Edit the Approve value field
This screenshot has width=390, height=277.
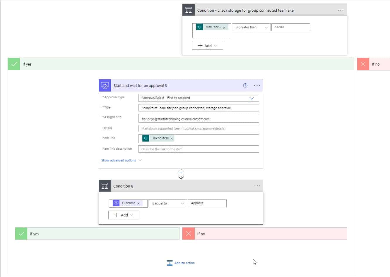(x=207, y=203)
